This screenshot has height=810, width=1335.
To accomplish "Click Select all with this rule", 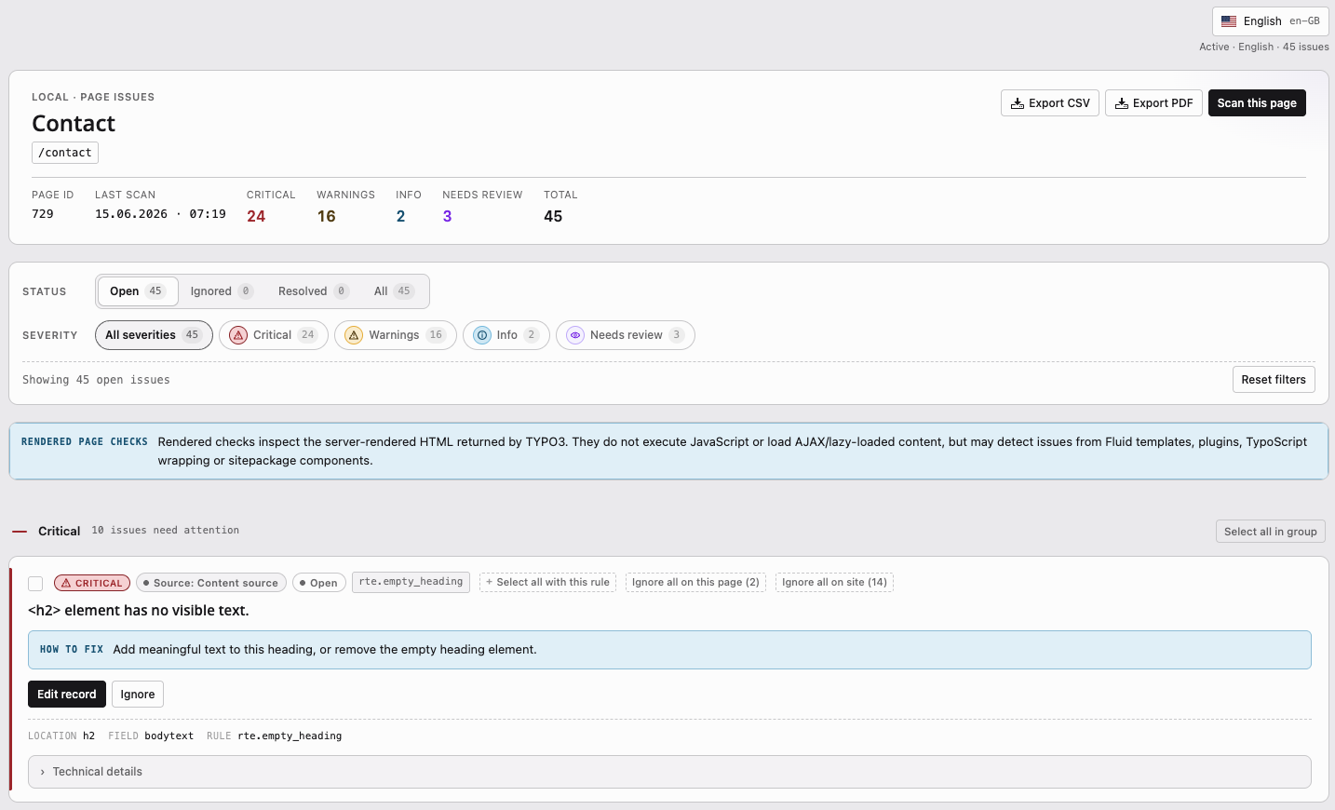I will tap(547, 583).
